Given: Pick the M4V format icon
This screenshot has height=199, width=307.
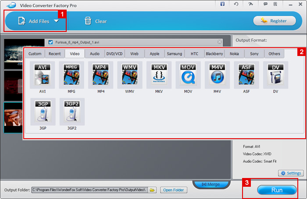Looking at the screenshot, I should click(217, 75).
